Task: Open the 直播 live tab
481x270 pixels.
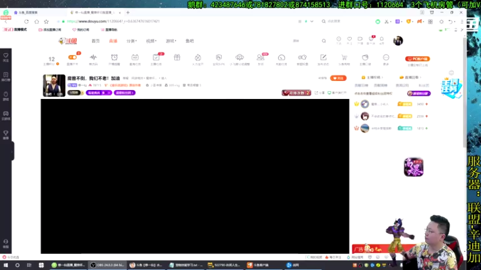Action: 113,41
